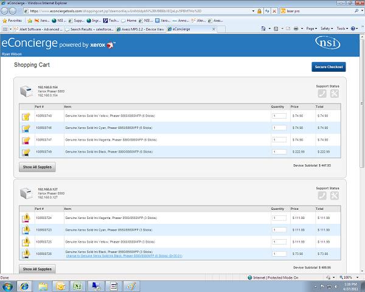Click the change to 6 Sticks Black ink link
Image resolution: width=365 pixels, height=292 pixels.
point(124,256)
